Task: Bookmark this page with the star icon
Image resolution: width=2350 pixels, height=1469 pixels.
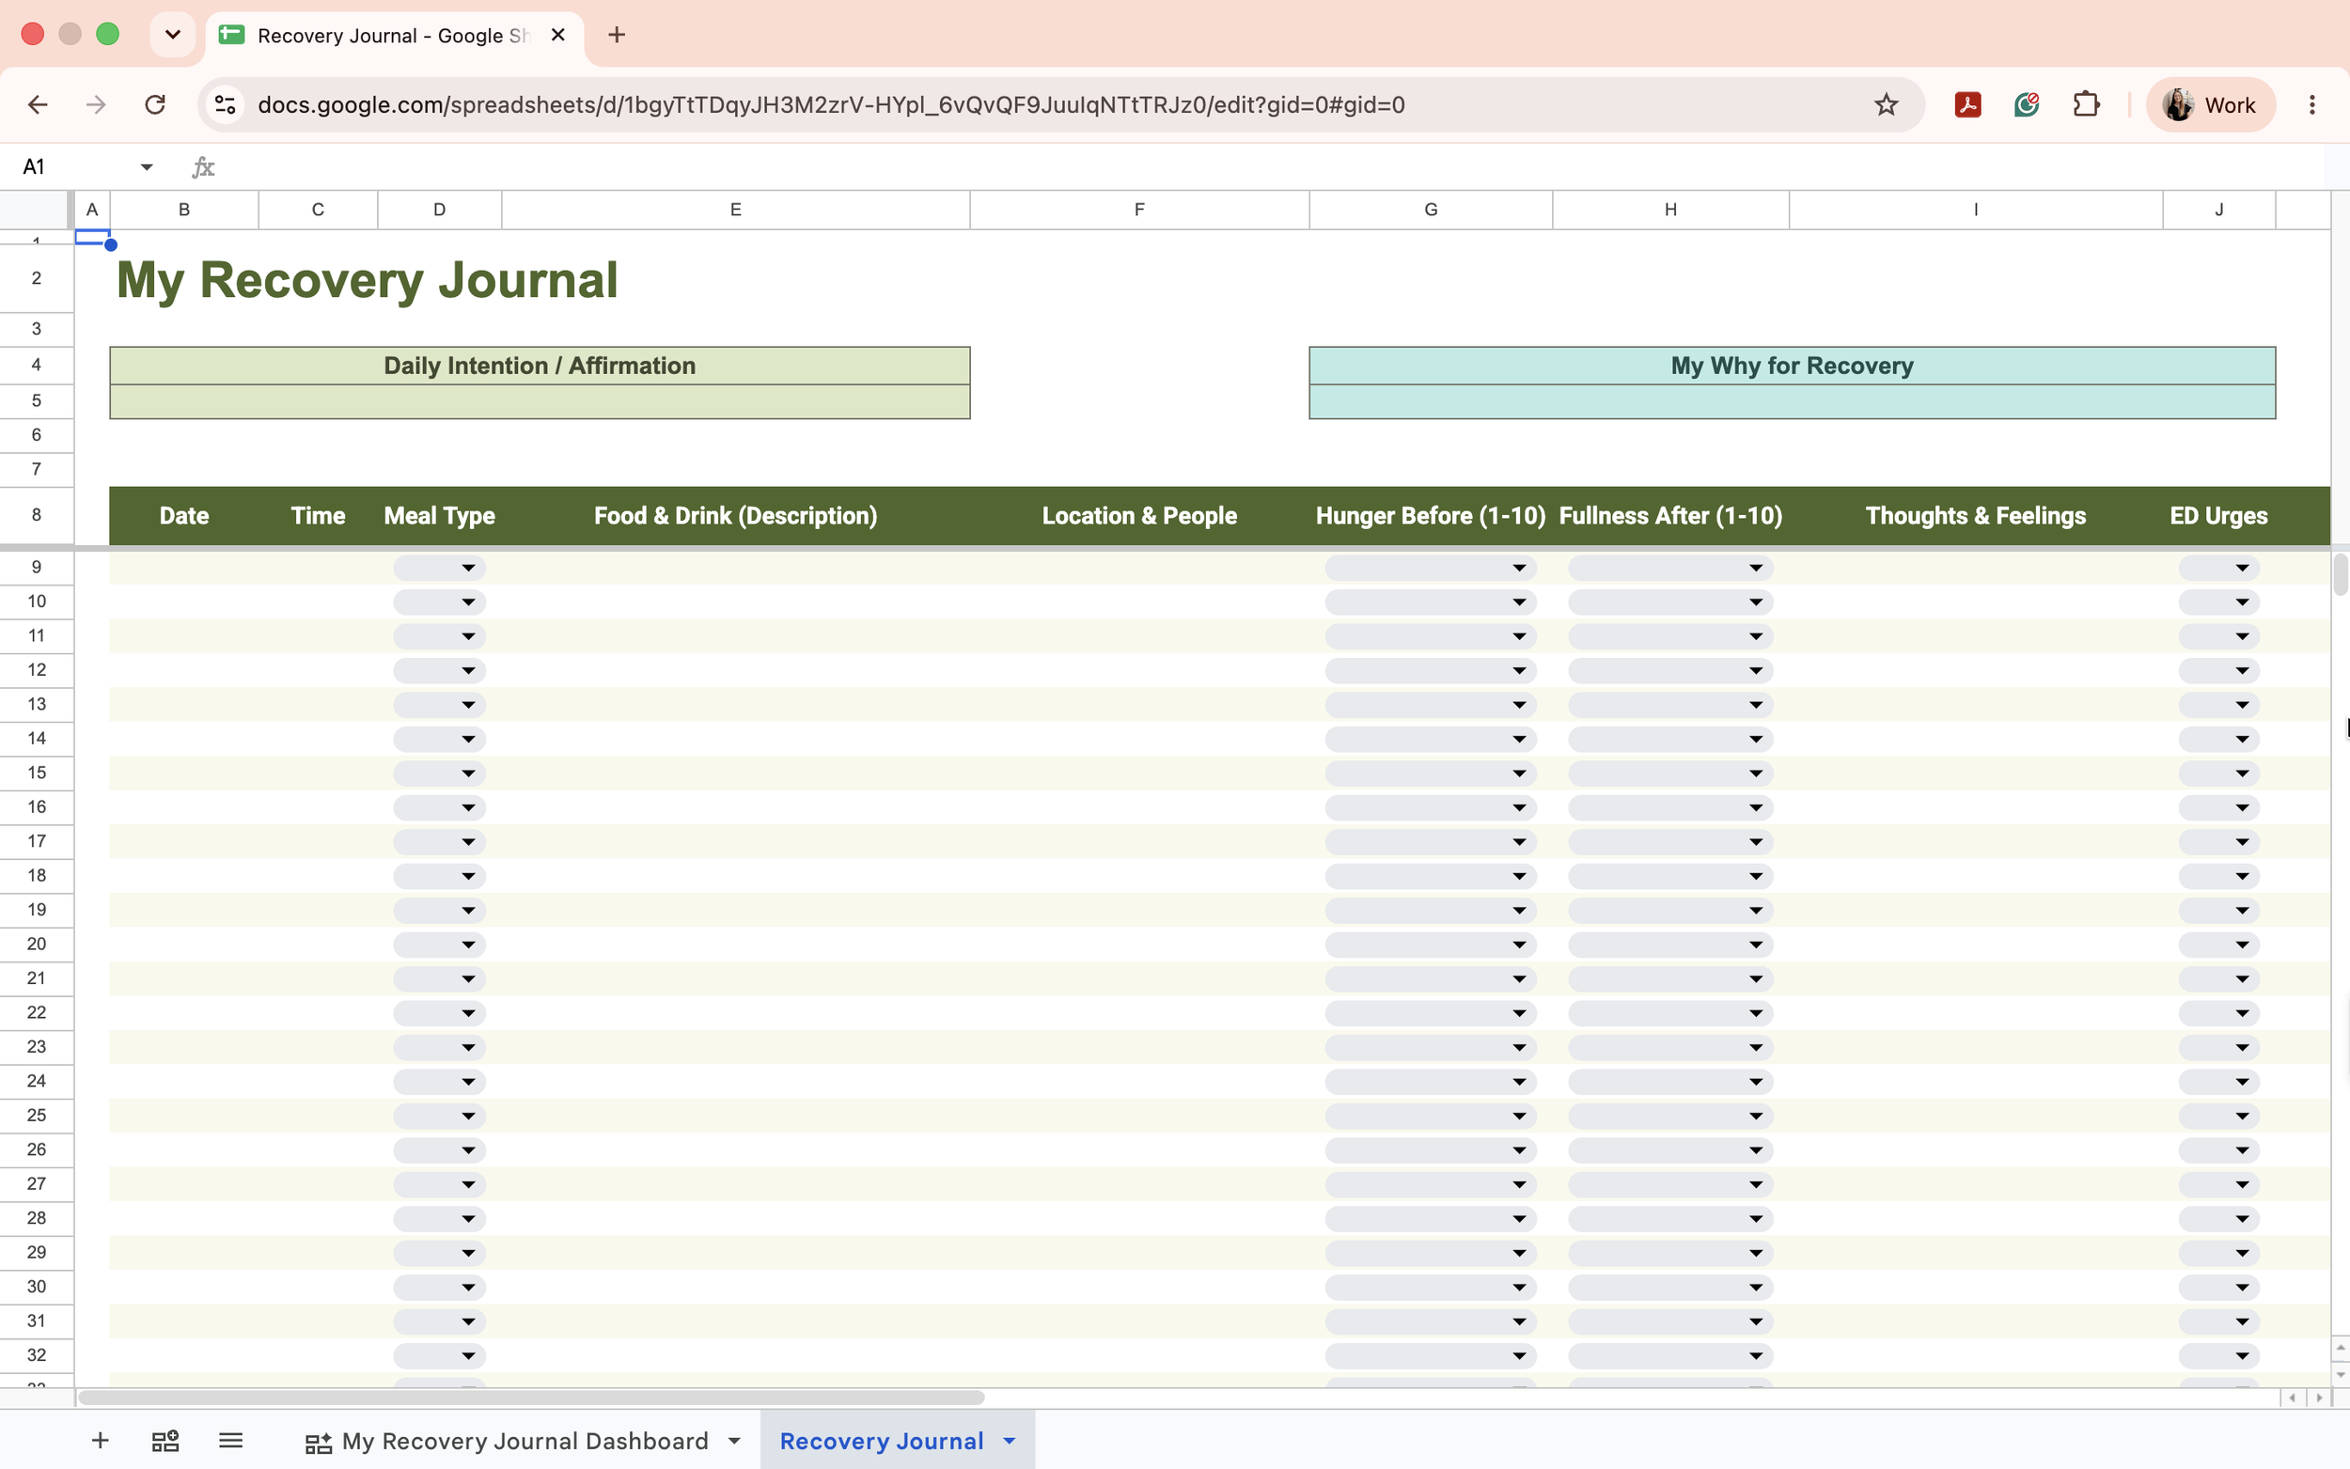Action: (1886, 105)
